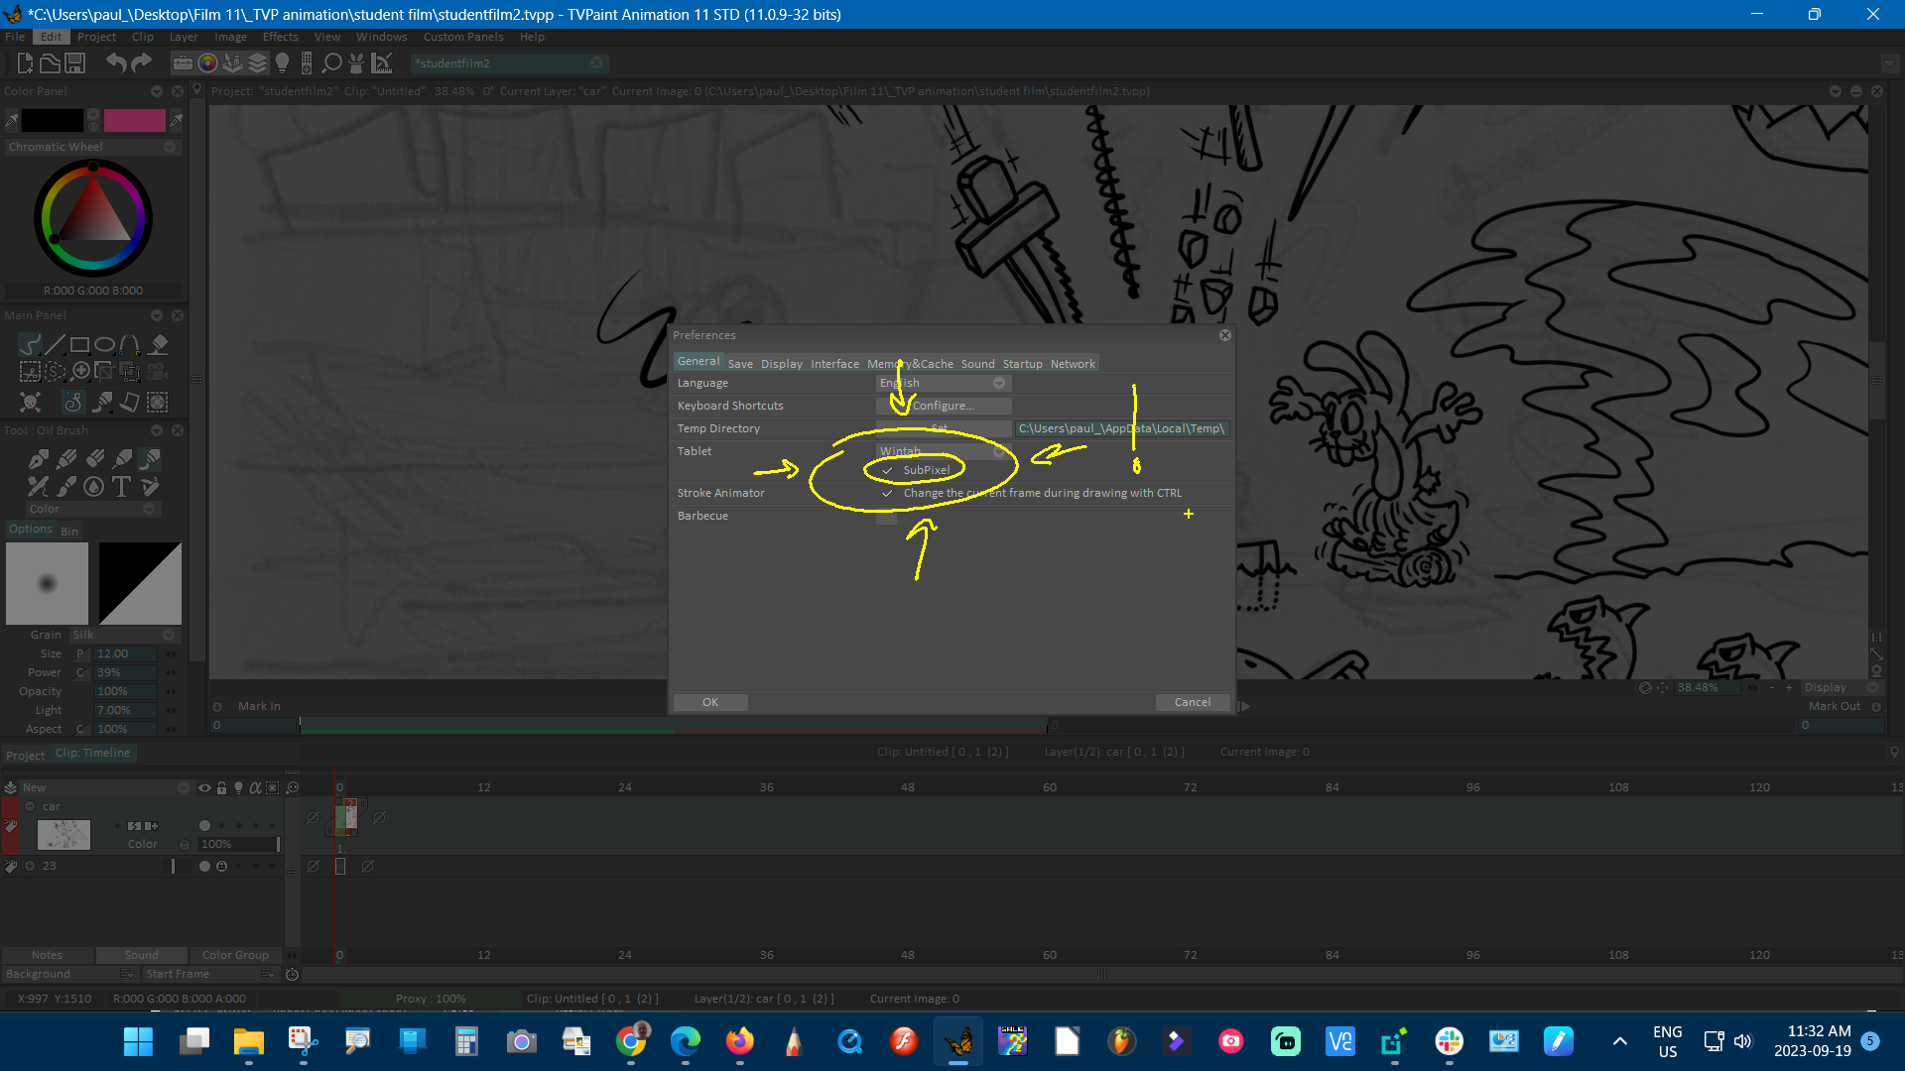Image resolution: width=1905 pixels, height=1071 pixels.
Task: Switch to the Display tab in Preferences
Action: [782, 364]
